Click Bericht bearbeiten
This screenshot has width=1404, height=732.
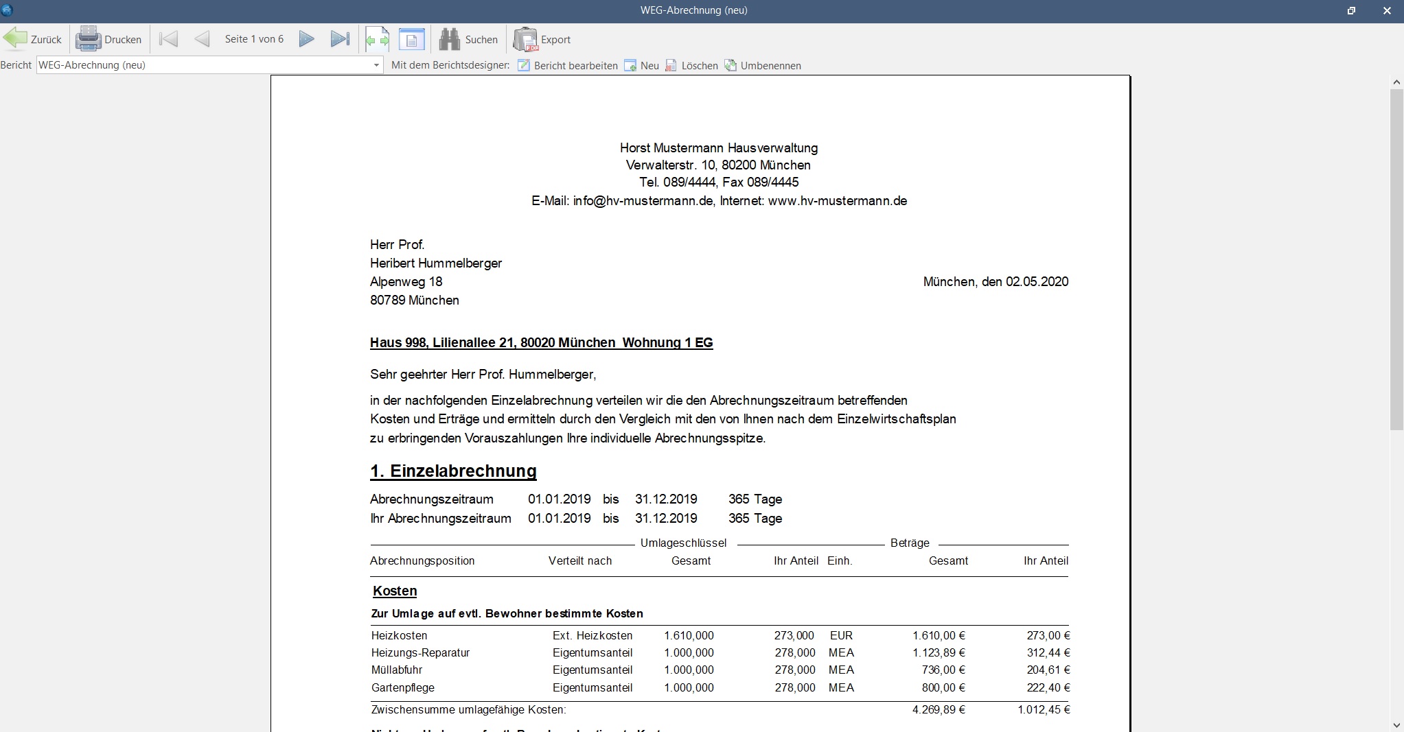pos(568,65)
